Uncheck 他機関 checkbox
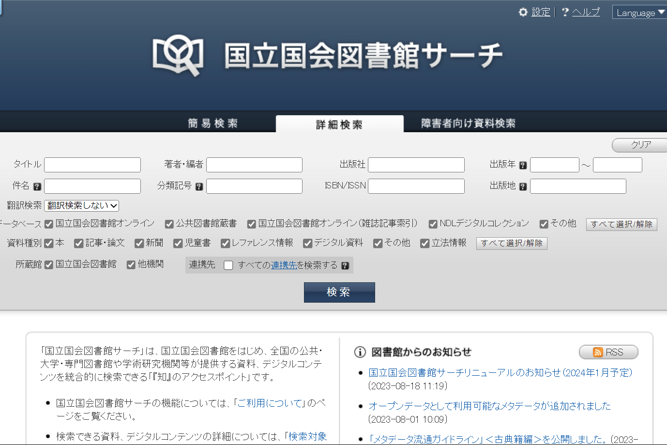The image size is (667, 445). pos(131,265)
